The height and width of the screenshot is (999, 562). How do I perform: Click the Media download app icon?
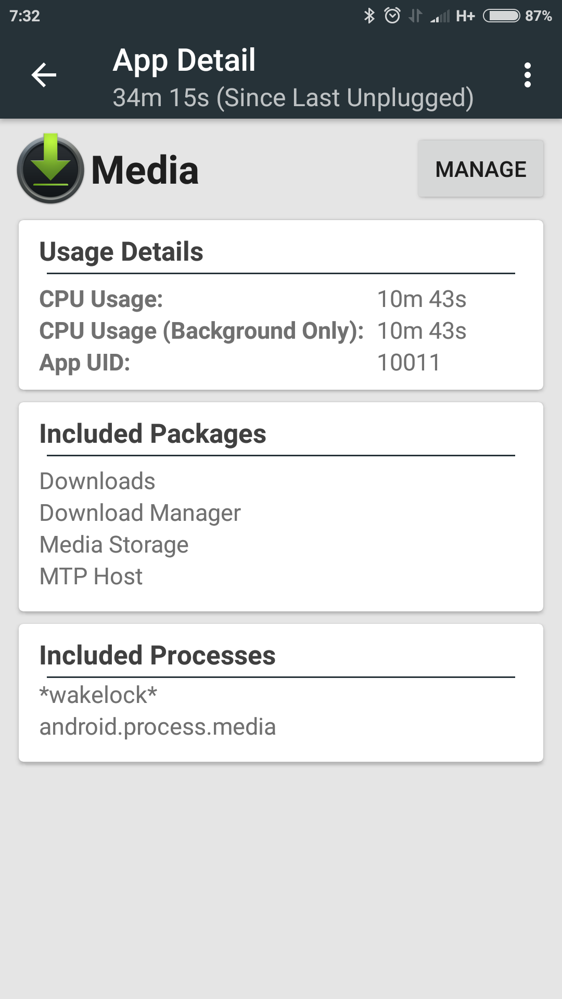click(x=50, y=169)
